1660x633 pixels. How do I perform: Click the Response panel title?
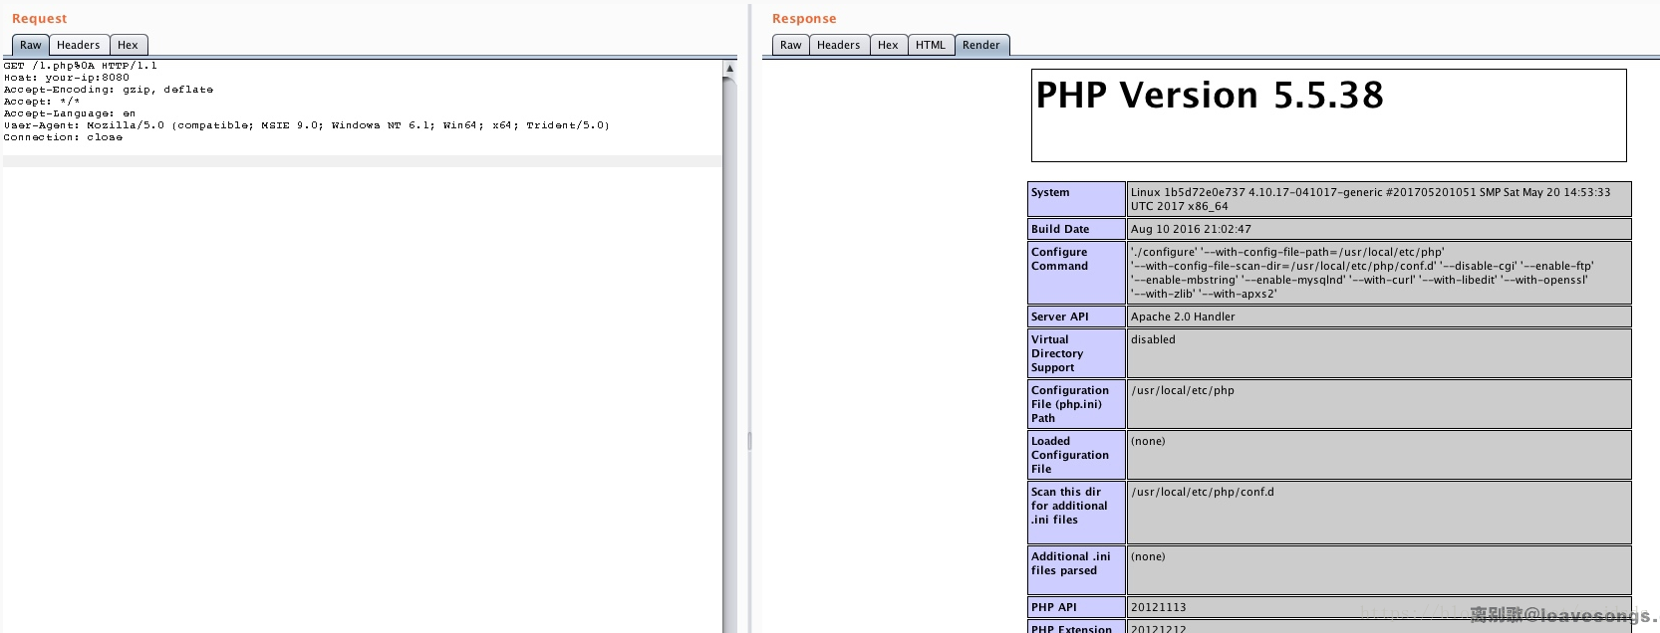point(804,19)
